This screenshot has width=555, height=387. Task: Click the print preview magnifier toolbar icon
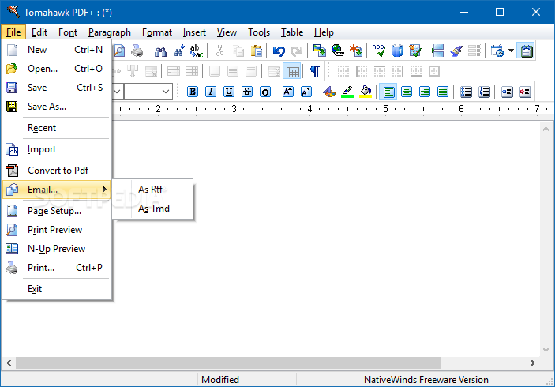coord(119,51)
